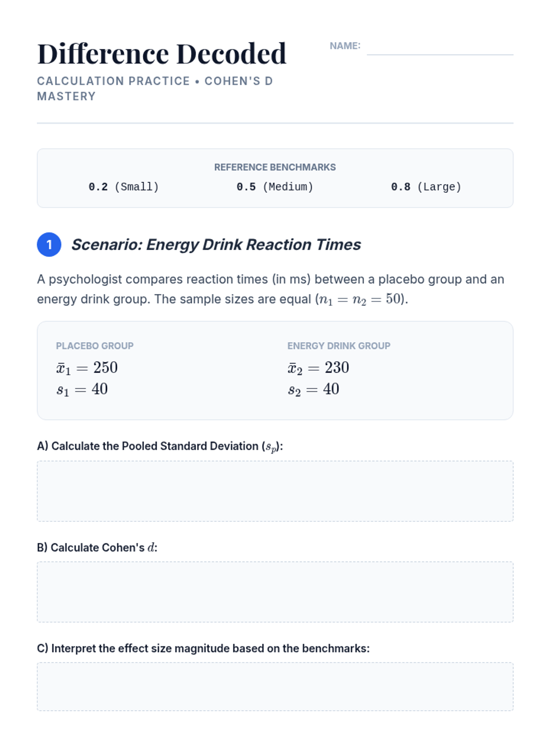The height and width of the screenshot is (733, 550).
Task: Click the blue number 1 scenario badge
Action: 49,245
